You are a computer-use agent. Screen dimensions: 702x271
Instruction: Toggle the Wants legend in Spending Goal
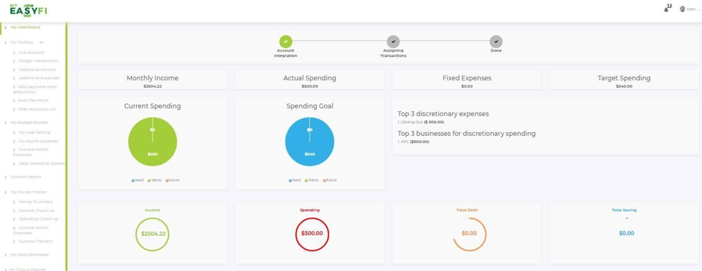[312, 180]
